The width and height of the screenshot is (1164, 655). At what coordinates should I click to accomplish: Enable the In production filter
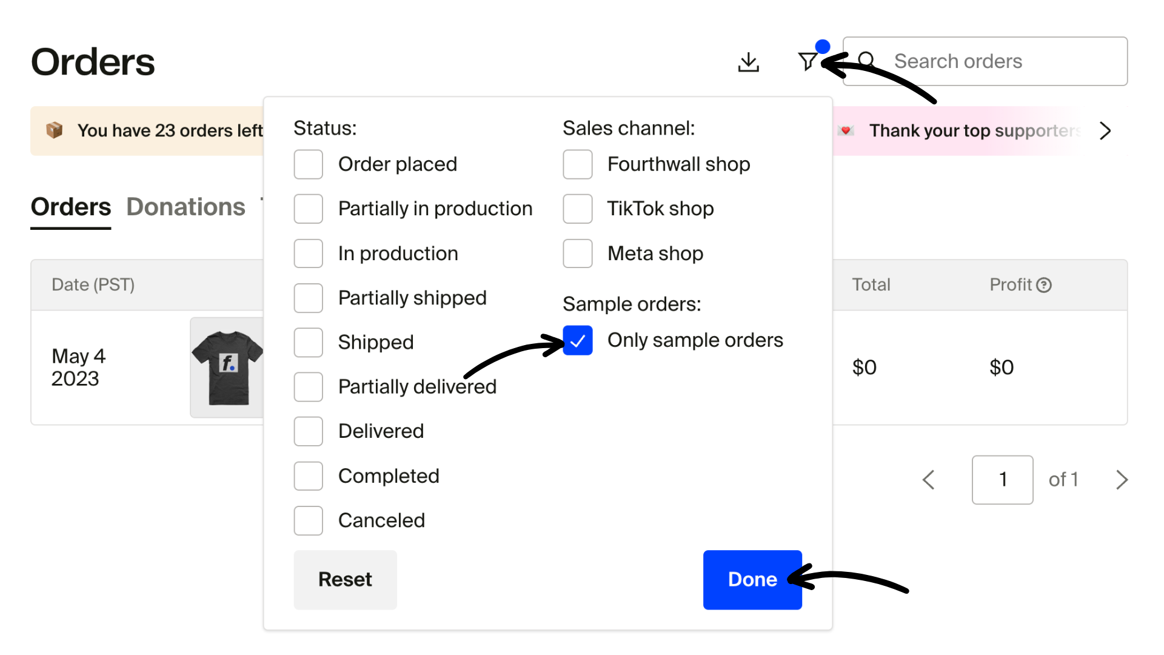309,254
